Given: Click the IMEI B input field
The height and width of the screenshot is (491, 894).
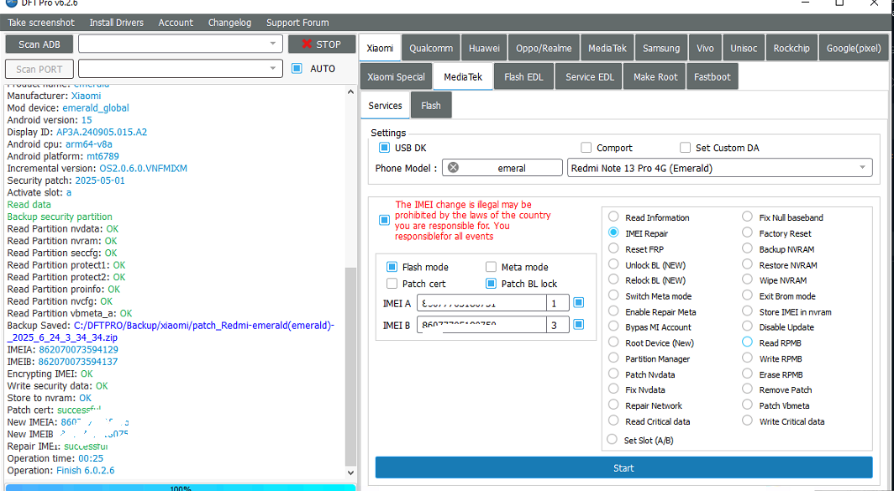Looking at the screenshot, I should pos(481,325).
